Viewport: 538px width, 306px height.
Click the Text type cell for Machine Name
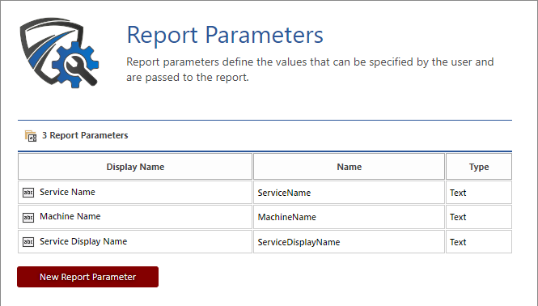[479, 217]
